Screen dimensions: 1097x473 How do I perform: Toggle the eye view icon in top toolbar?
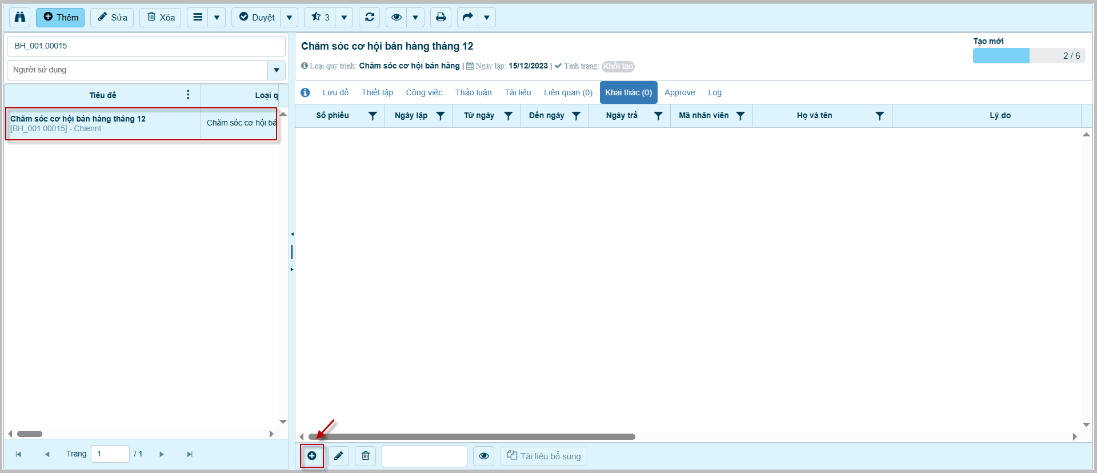coord(396,17)
